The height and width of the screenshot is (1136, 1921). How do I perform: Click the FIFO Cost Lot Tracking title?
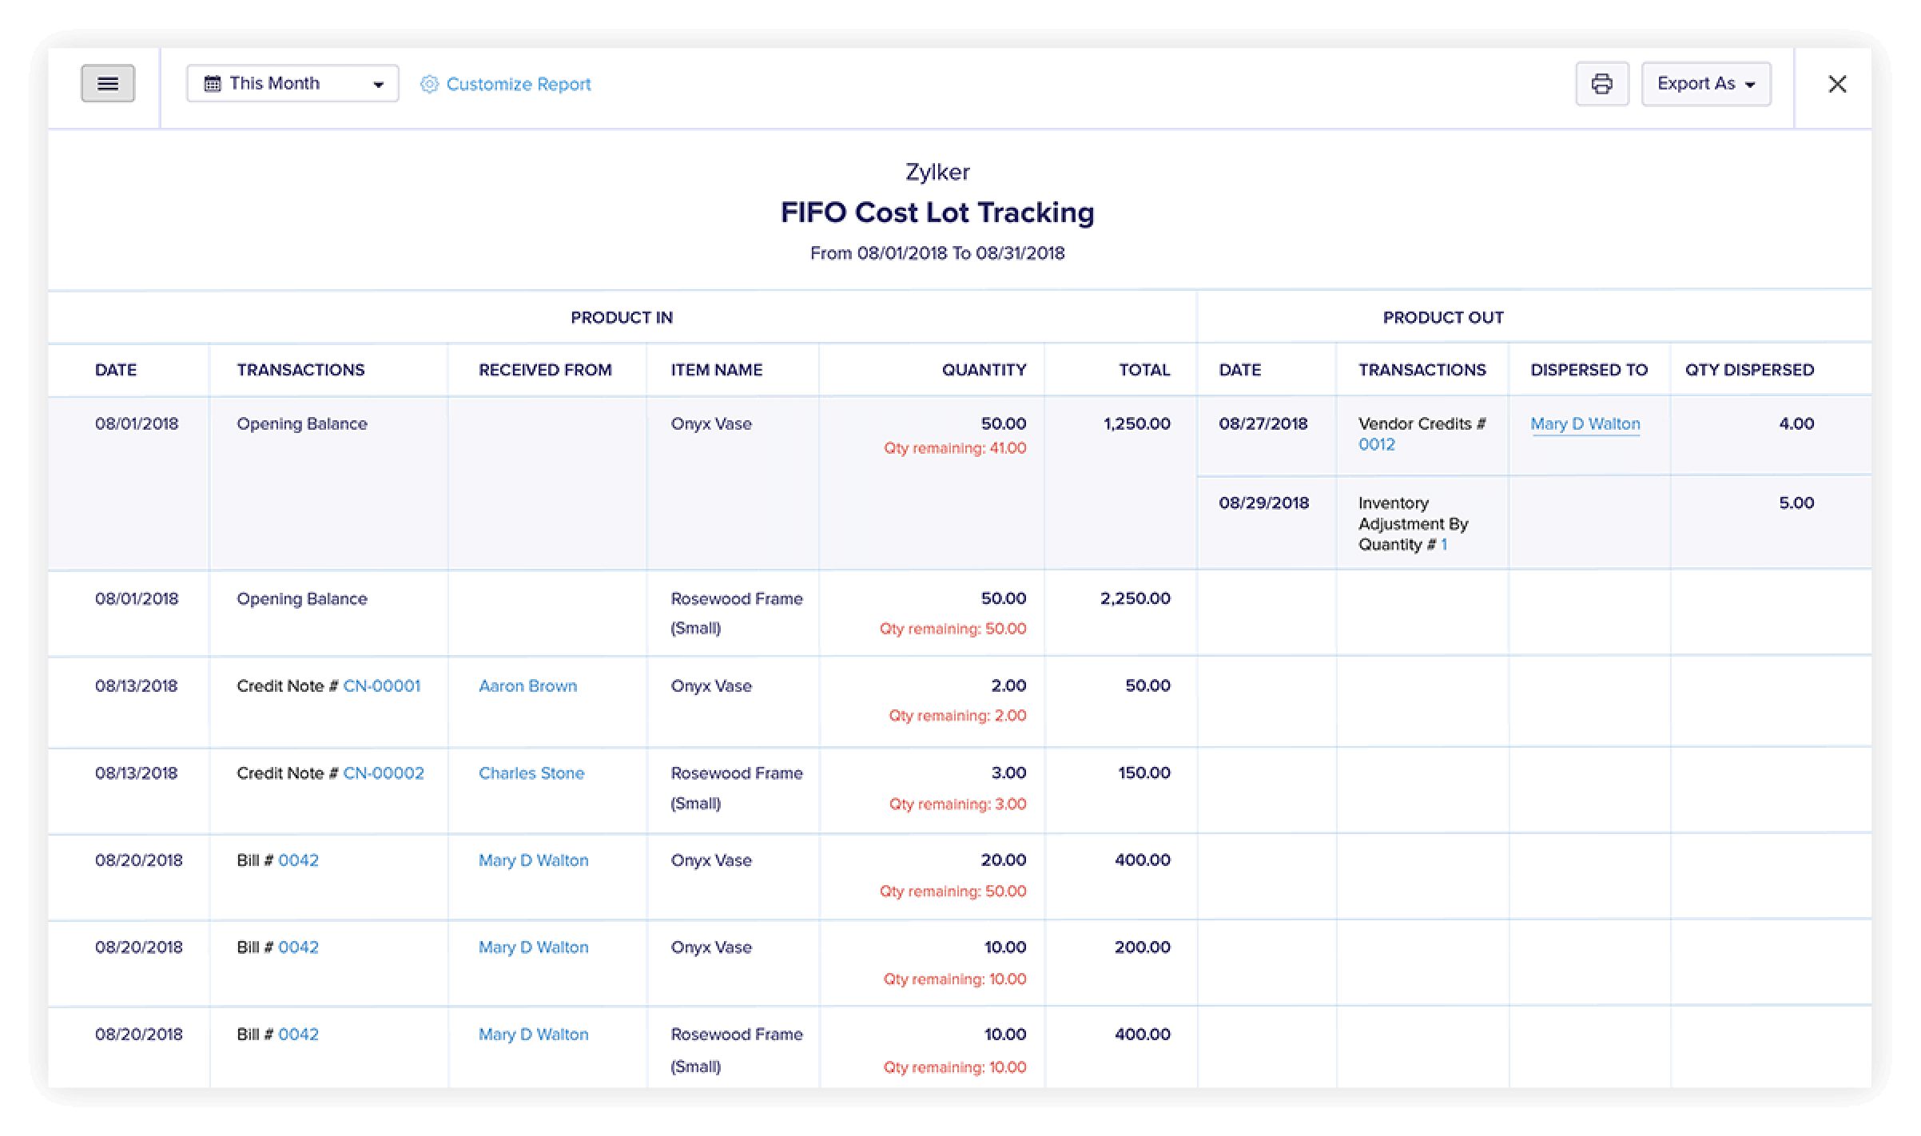tap(937, 212)
